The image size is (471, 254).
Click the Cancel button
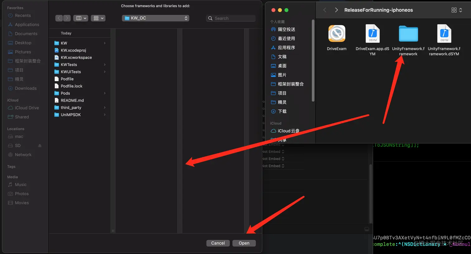[x=218, y=243]
